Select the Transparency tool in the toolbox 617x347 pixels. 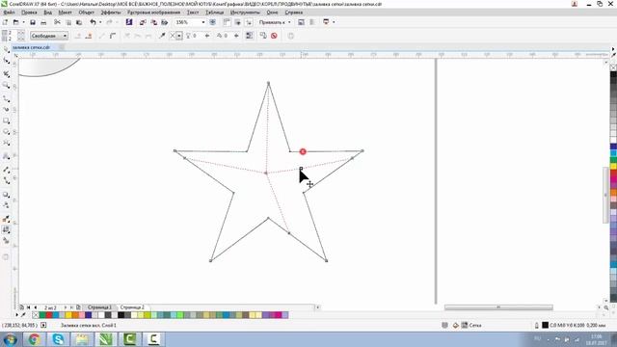pyautogui.click(x=6, y=205)
